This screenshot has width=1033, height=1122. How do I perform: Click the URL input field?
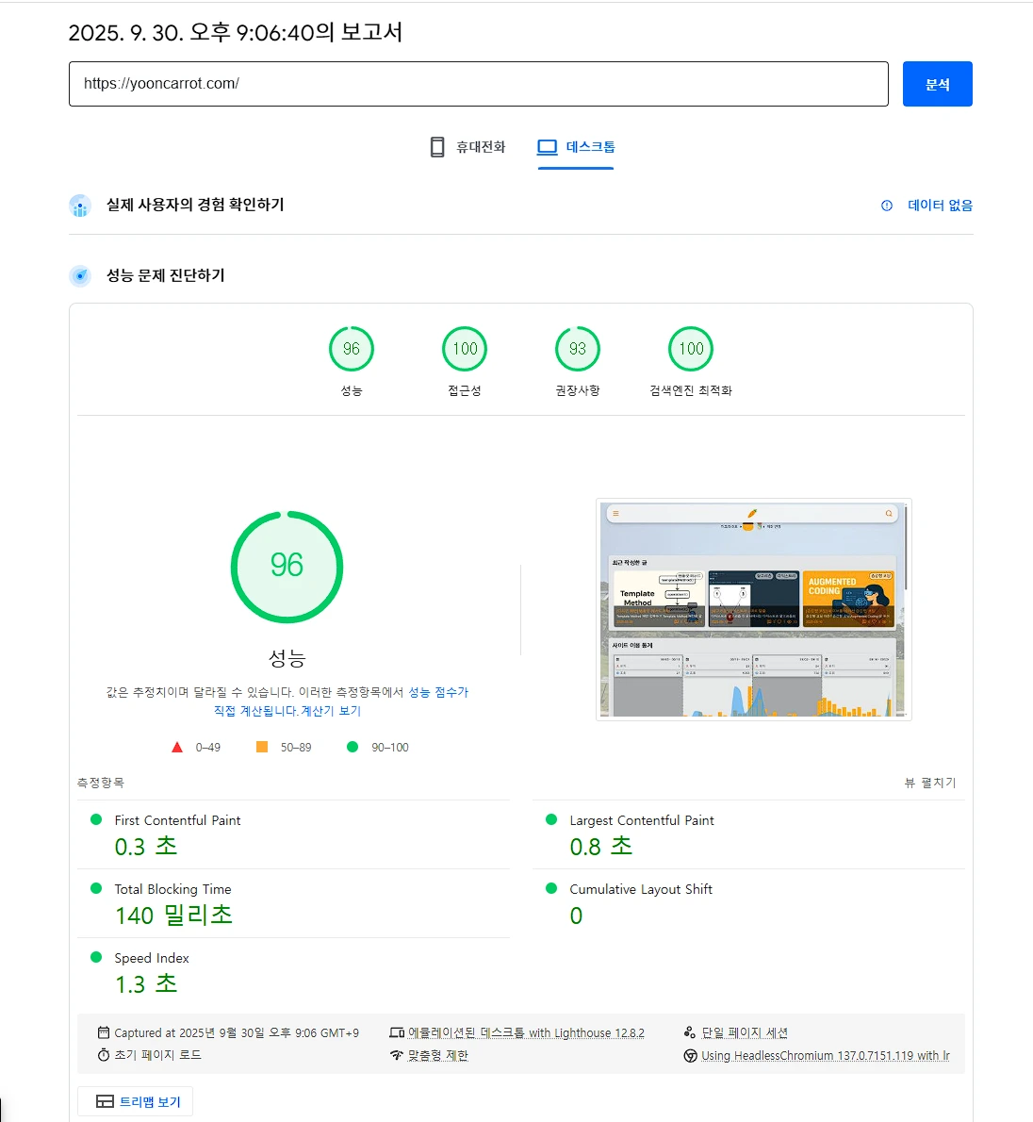click(x=478, y=84)
